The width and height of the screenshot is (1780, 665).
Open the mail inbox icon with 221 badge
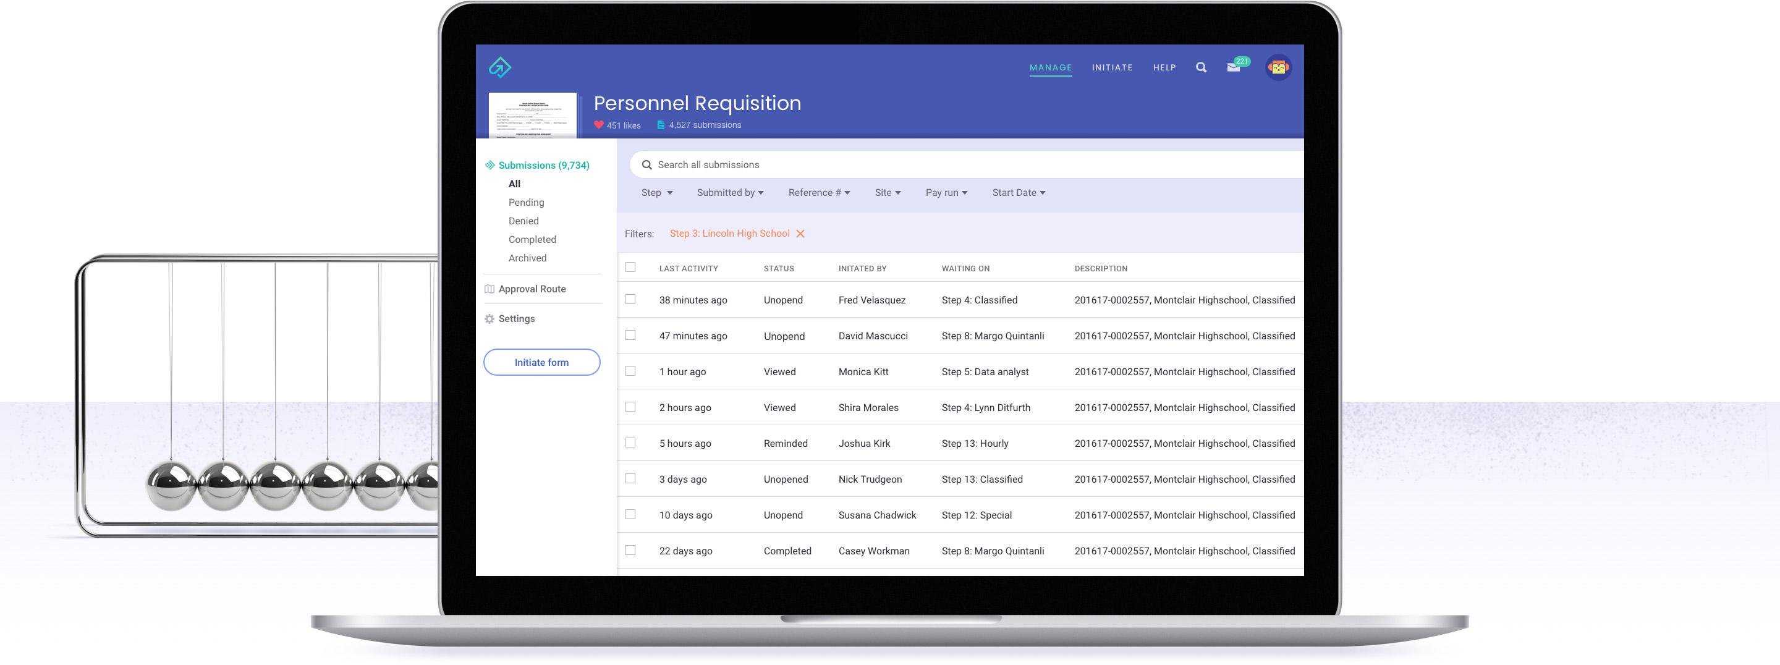pyautogui.click(x=1234, y=67)
